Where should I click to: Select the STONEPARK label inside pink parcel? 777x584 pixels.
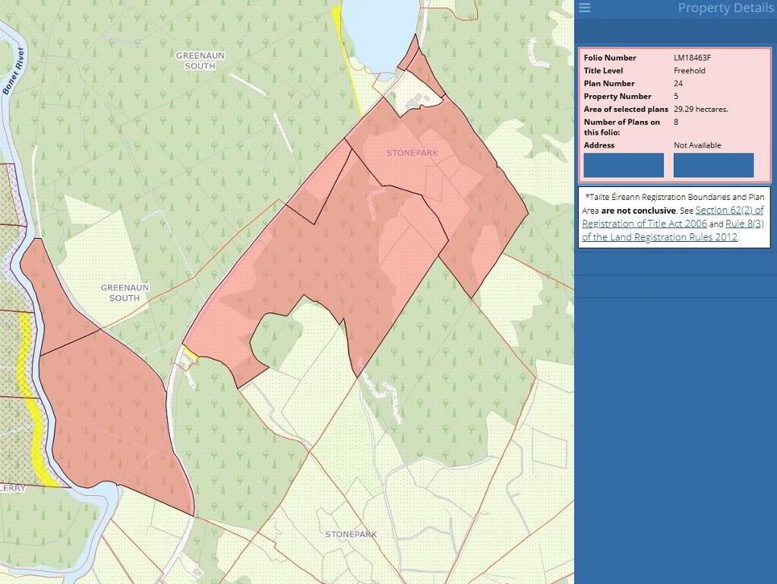[412, 153]
